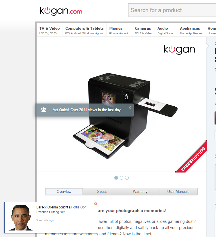Open the Fortis Golf Practice Putting Set link
Viewport: 216px width, 237px height.
pyautogui.click(x=61, y=210)
